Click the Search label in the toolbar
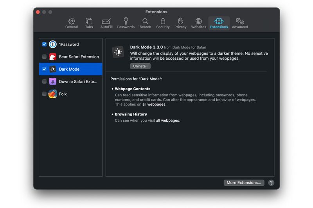The width and height of the screenshot is (313, 208). point(145,27)
